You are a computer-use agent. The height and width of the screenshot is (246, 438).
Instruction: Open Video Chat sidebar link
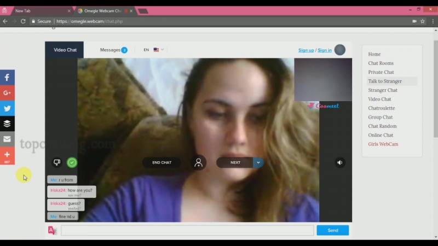tap(379, 99)
